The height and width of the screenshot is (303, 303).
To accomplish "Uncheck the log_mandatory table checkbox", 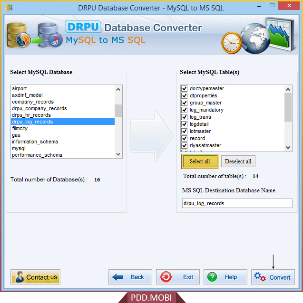I will (185, 110).
